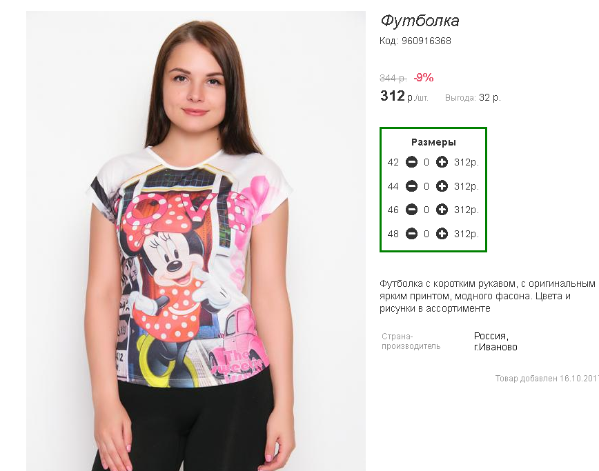The height and width of the screenshot is (471, 599).
Task: Open the Minnie Mouse t-shirt product photo
Action: (195, 241)
